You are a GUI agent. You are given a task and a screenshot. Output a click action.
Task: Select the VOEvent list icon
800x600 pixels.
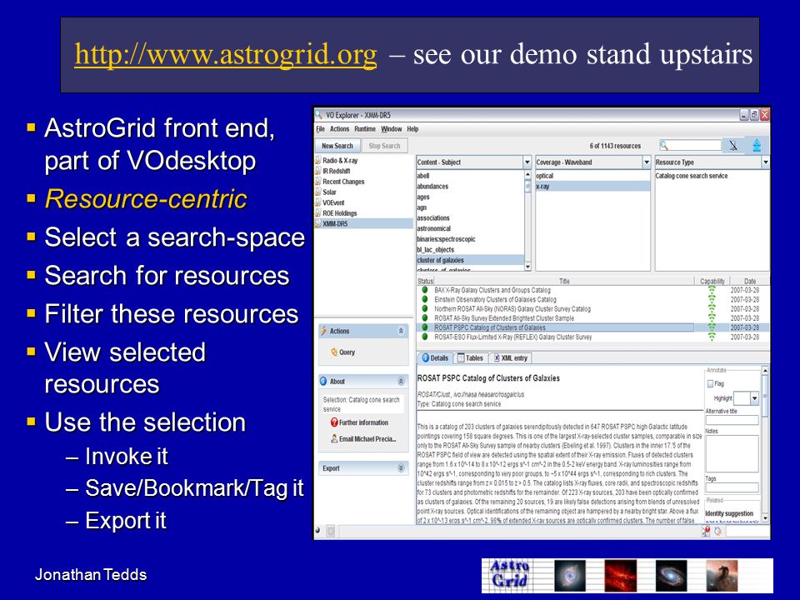(318, 202)
